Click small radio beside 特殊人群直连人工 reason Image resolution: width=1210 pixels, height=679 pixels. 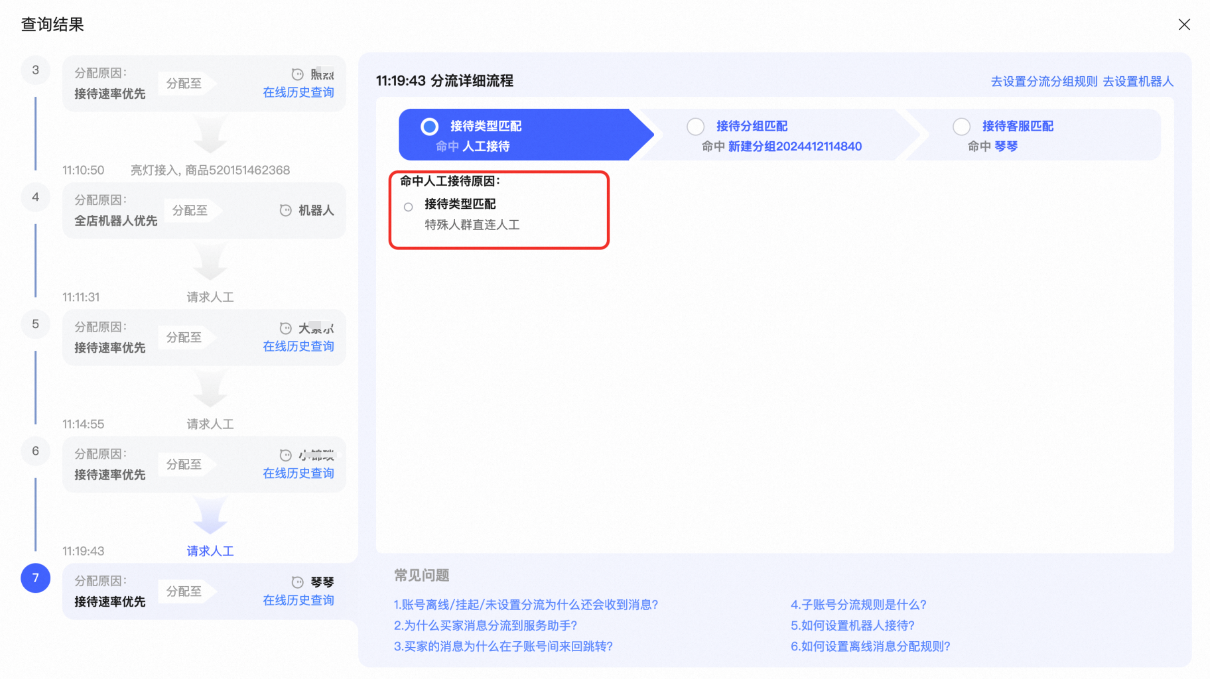(409, 207)
